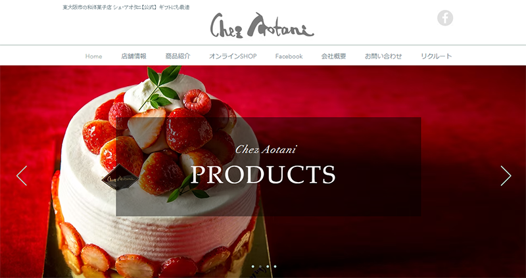The image size is (526, 278).
Task: Jump to the fourth slideshow dot
Action: pyautogui.click(x=275, y=267)
